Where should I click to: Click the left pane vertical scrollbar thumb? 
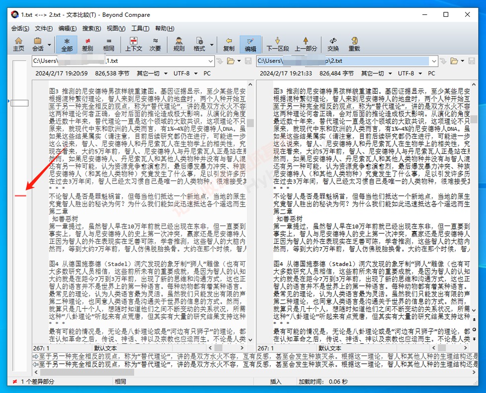pyautogui.click(x=250, y=123)
